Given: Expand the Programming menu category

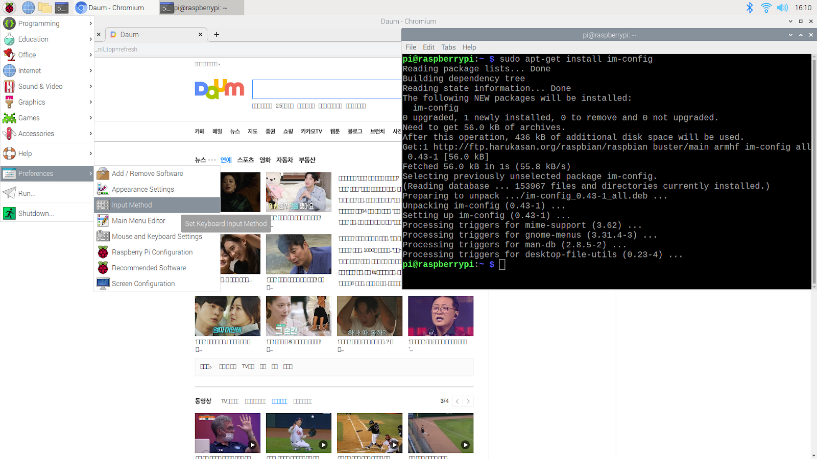Looking at the screenshot, I should (x=47, y=23).
